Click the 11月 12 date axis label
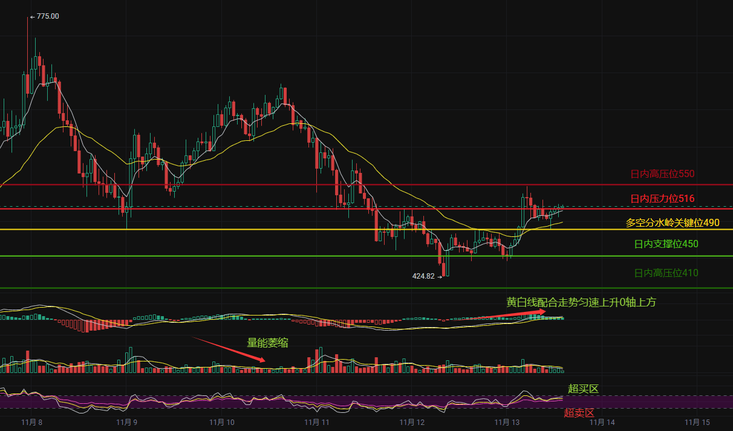The width and height of the screenshot is (733, 431). point(413,422)
